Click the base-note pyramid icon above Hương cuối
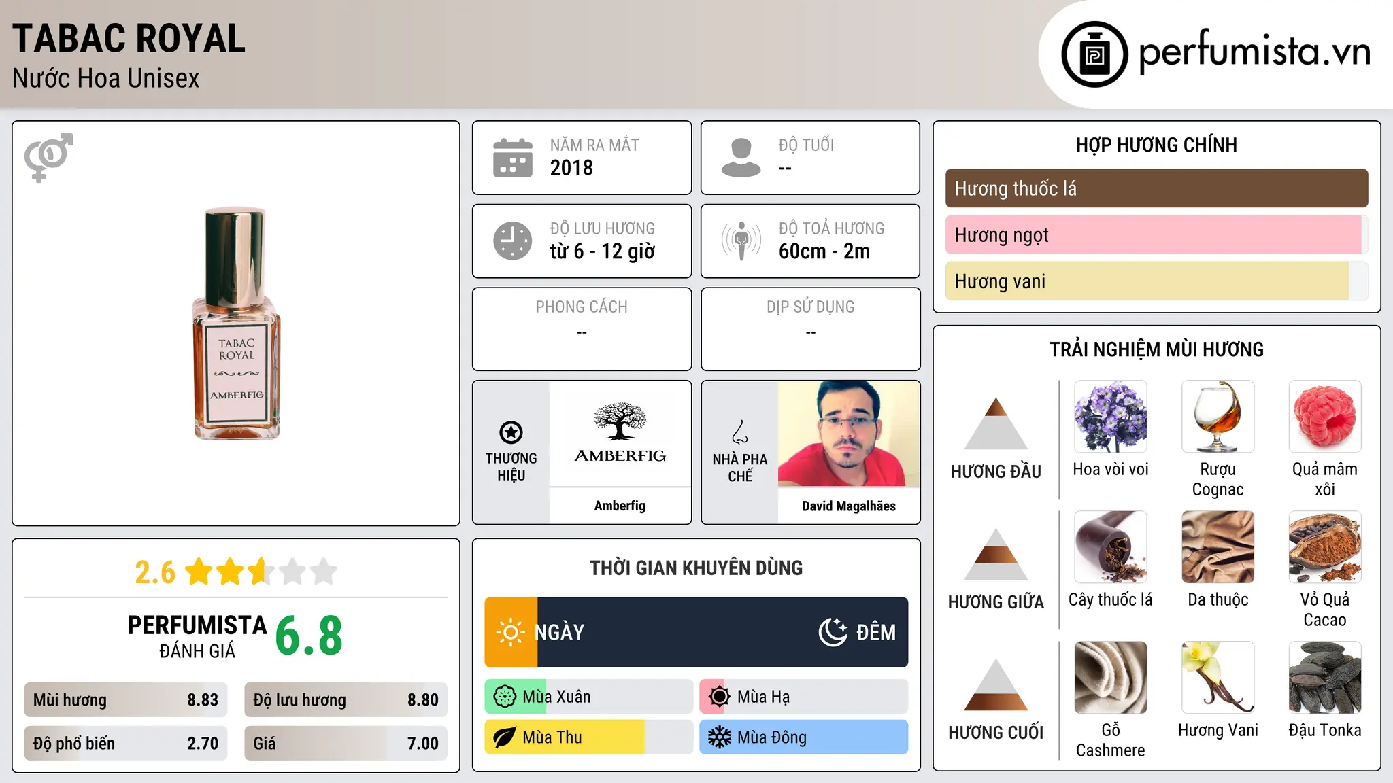1393x783 pixels. (996, 684)
